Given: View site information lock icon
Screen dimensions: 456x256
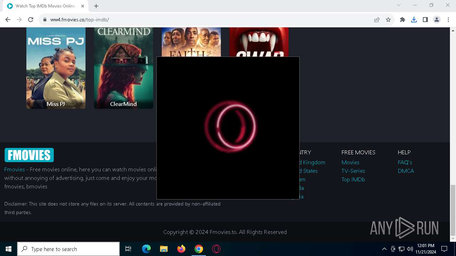Looking at the screenshot, I should 45,20.
